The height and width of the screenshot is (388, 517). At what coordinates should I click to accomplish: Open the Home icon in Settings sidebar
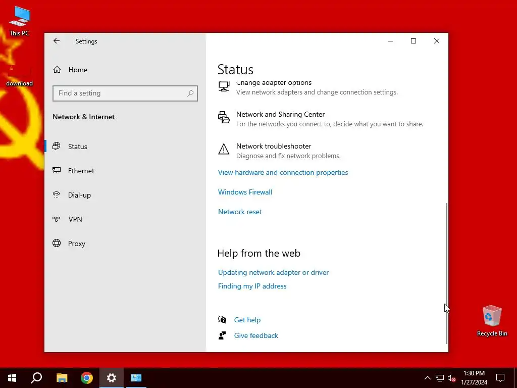[x=57, y=70]
